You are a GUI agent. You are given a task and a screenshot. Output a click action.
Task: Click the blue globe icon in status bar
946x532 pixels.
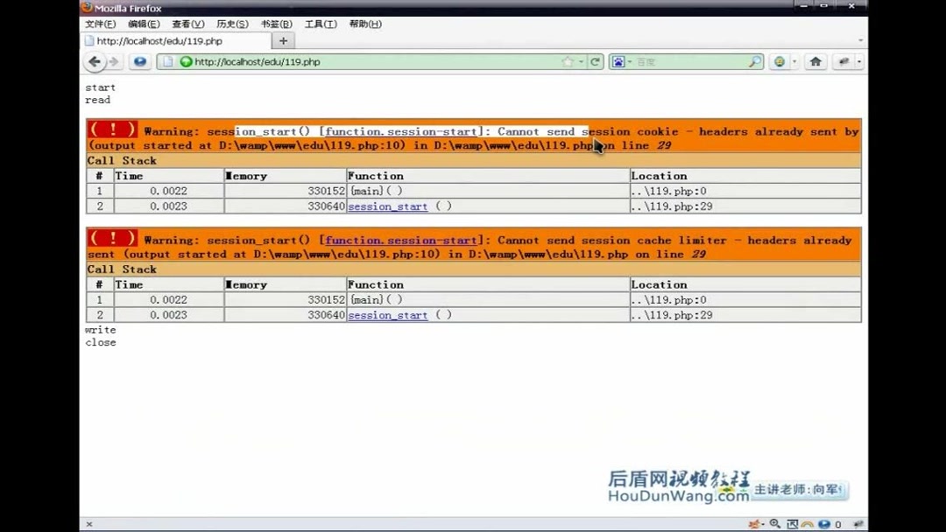click(824, 523)
